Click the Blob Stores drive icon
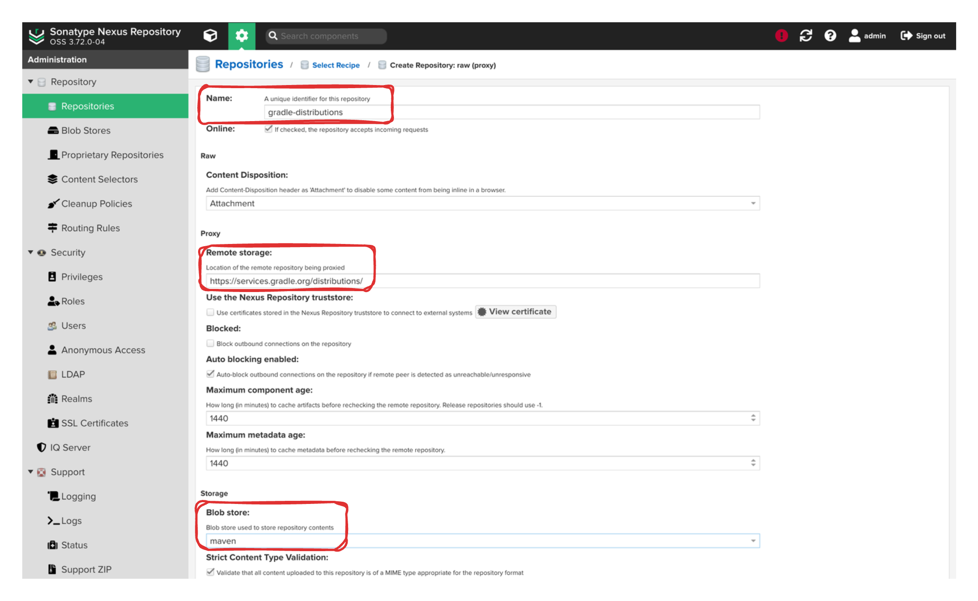This screenshot has height=601, width=978. click(53, 130)
